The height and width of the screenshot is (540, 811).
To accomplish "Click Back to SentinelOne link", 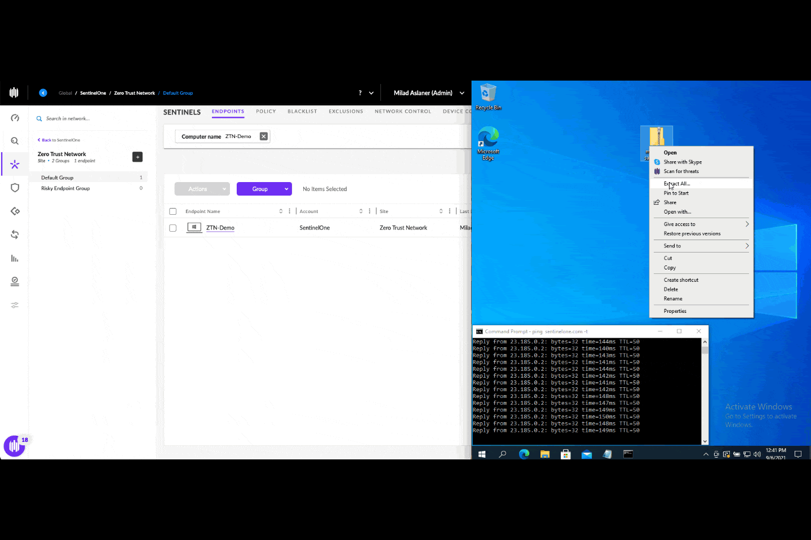I will click(59, 140).
